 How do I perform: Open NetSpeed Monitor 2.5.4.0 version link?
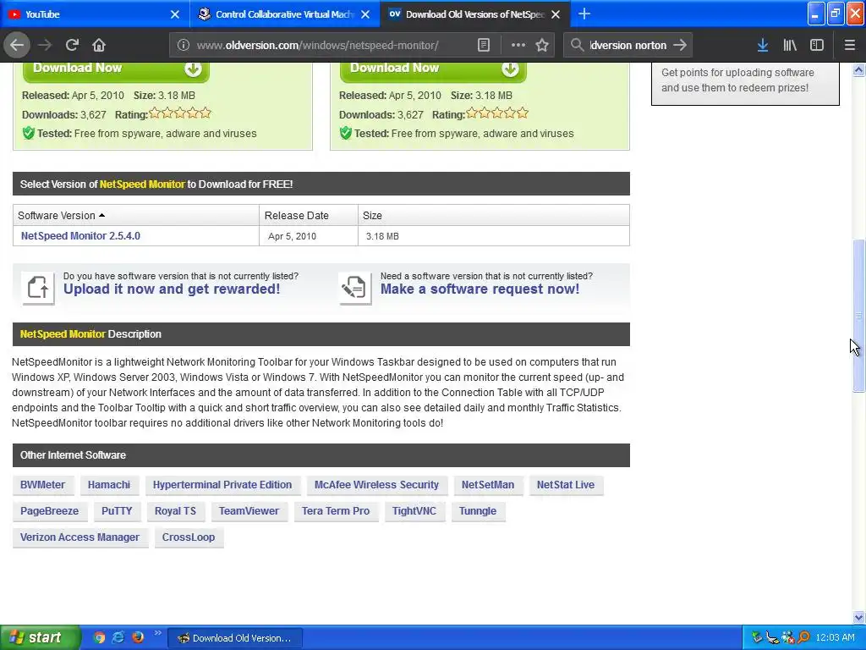[80, 236]
